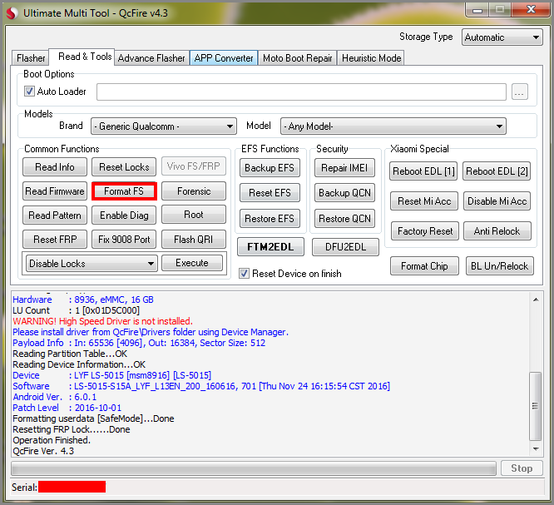554x505 pixels.
Task: Click the QcFire app icon in title bar
Action: (x=12, y=13)
